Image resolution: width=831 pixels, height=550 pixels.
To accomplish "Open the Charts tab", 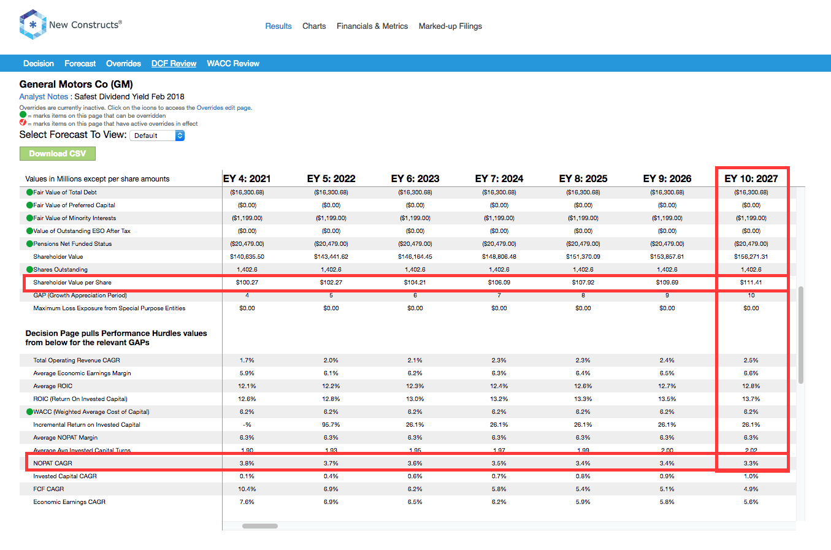I will click(x=314, y=26).
